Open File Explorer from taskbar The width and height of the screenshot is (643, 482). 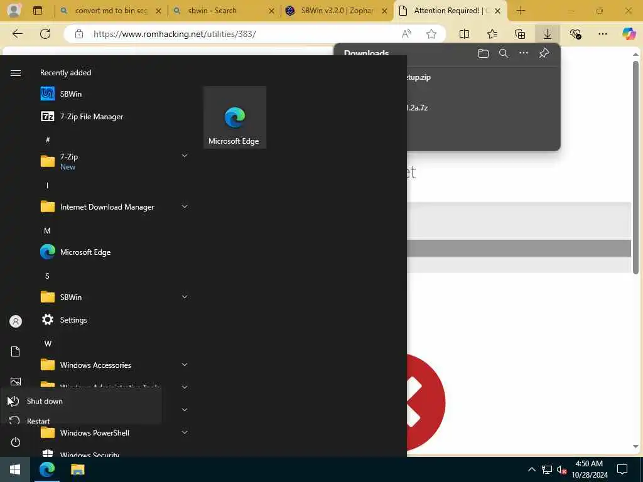(77, 469)
